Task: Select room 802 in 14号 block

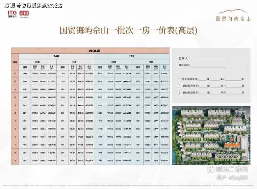Action: tap(25, 113)
